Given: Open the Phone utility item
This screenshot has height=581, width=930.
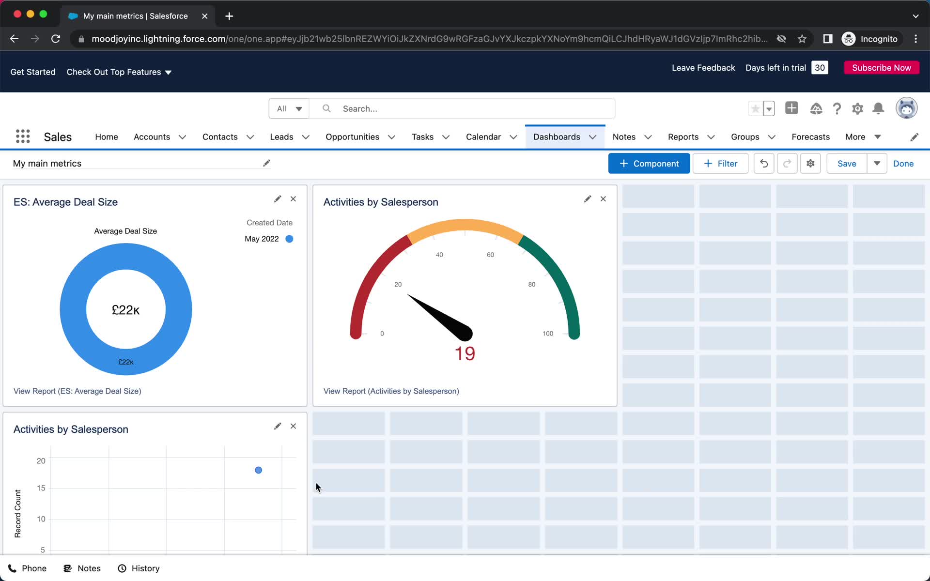Looking at the screenshot, I should pos(27,568).
